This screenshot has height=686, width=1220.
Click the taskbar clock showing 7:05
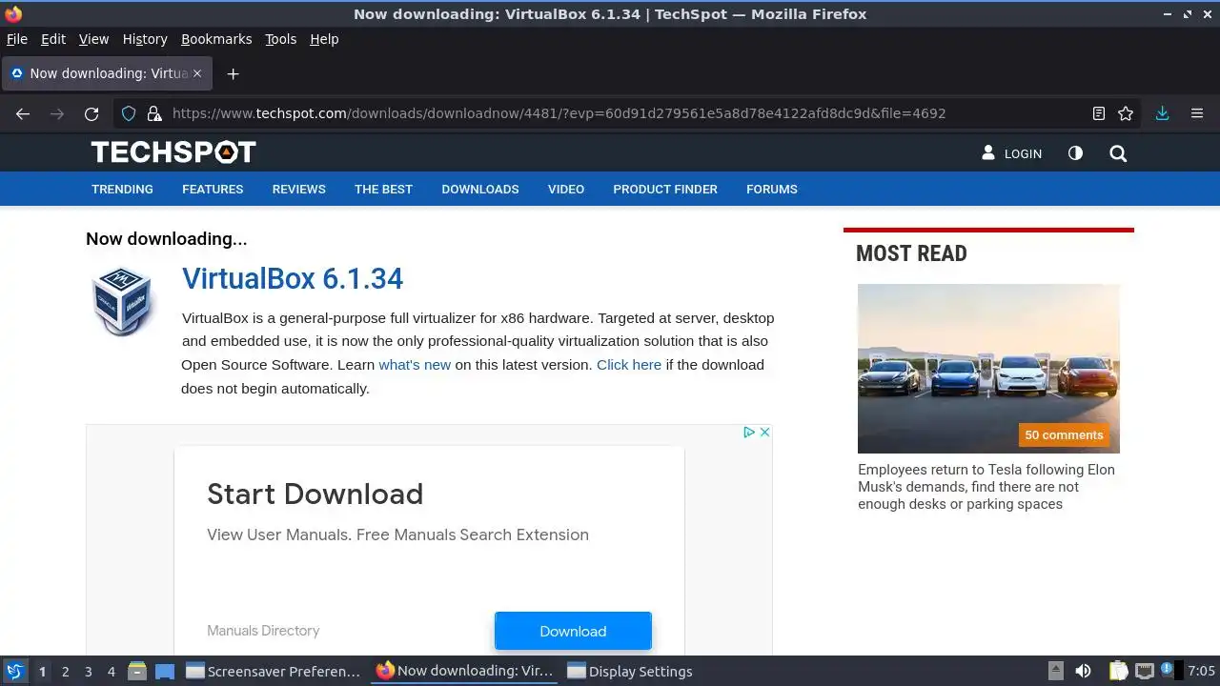[x=1201, y=671]
